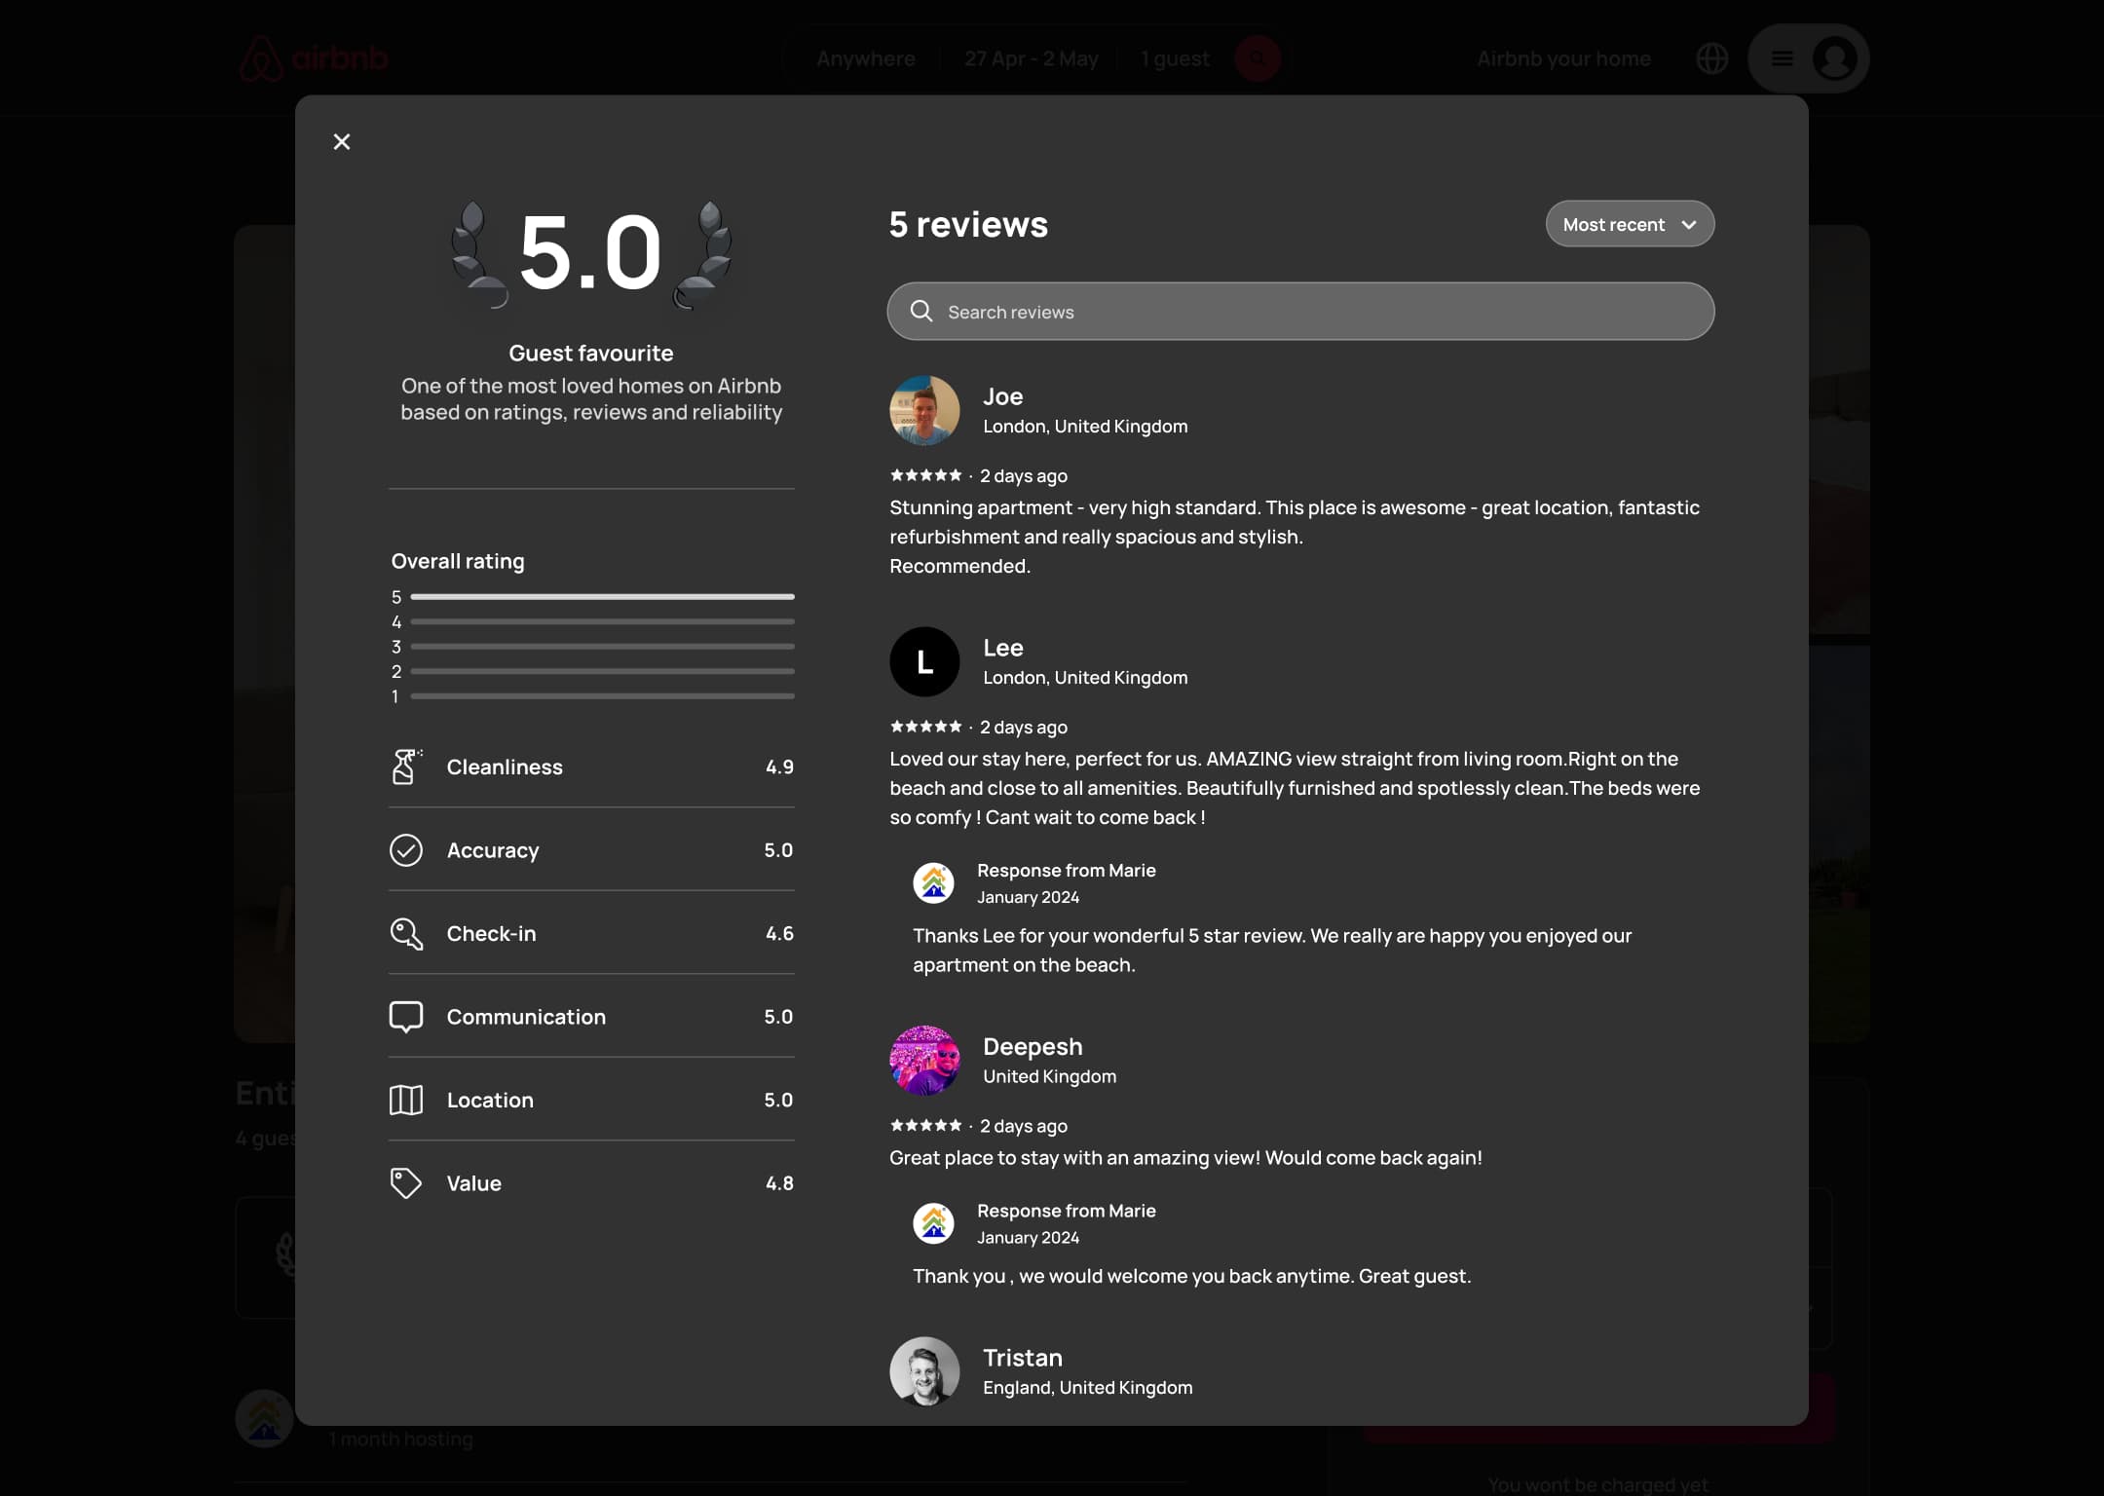
Task: Click the 5 reviews heading
Action: (x=968, y=224)
